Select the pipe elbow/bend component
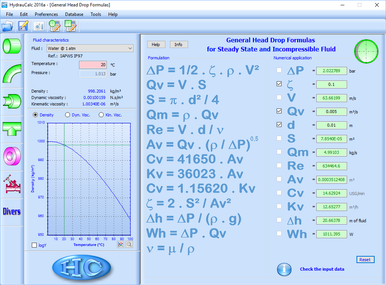Screen dimensions: 386x285 [x=12, y=73]
